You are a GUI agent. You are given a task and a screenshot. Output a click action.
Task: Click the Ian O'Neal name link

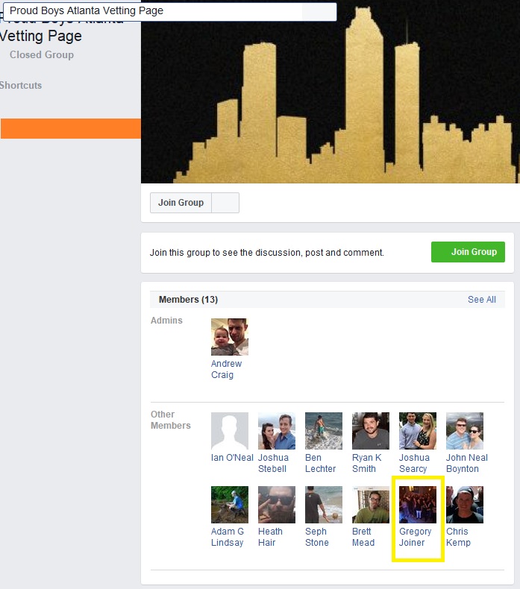coord(232,458)
